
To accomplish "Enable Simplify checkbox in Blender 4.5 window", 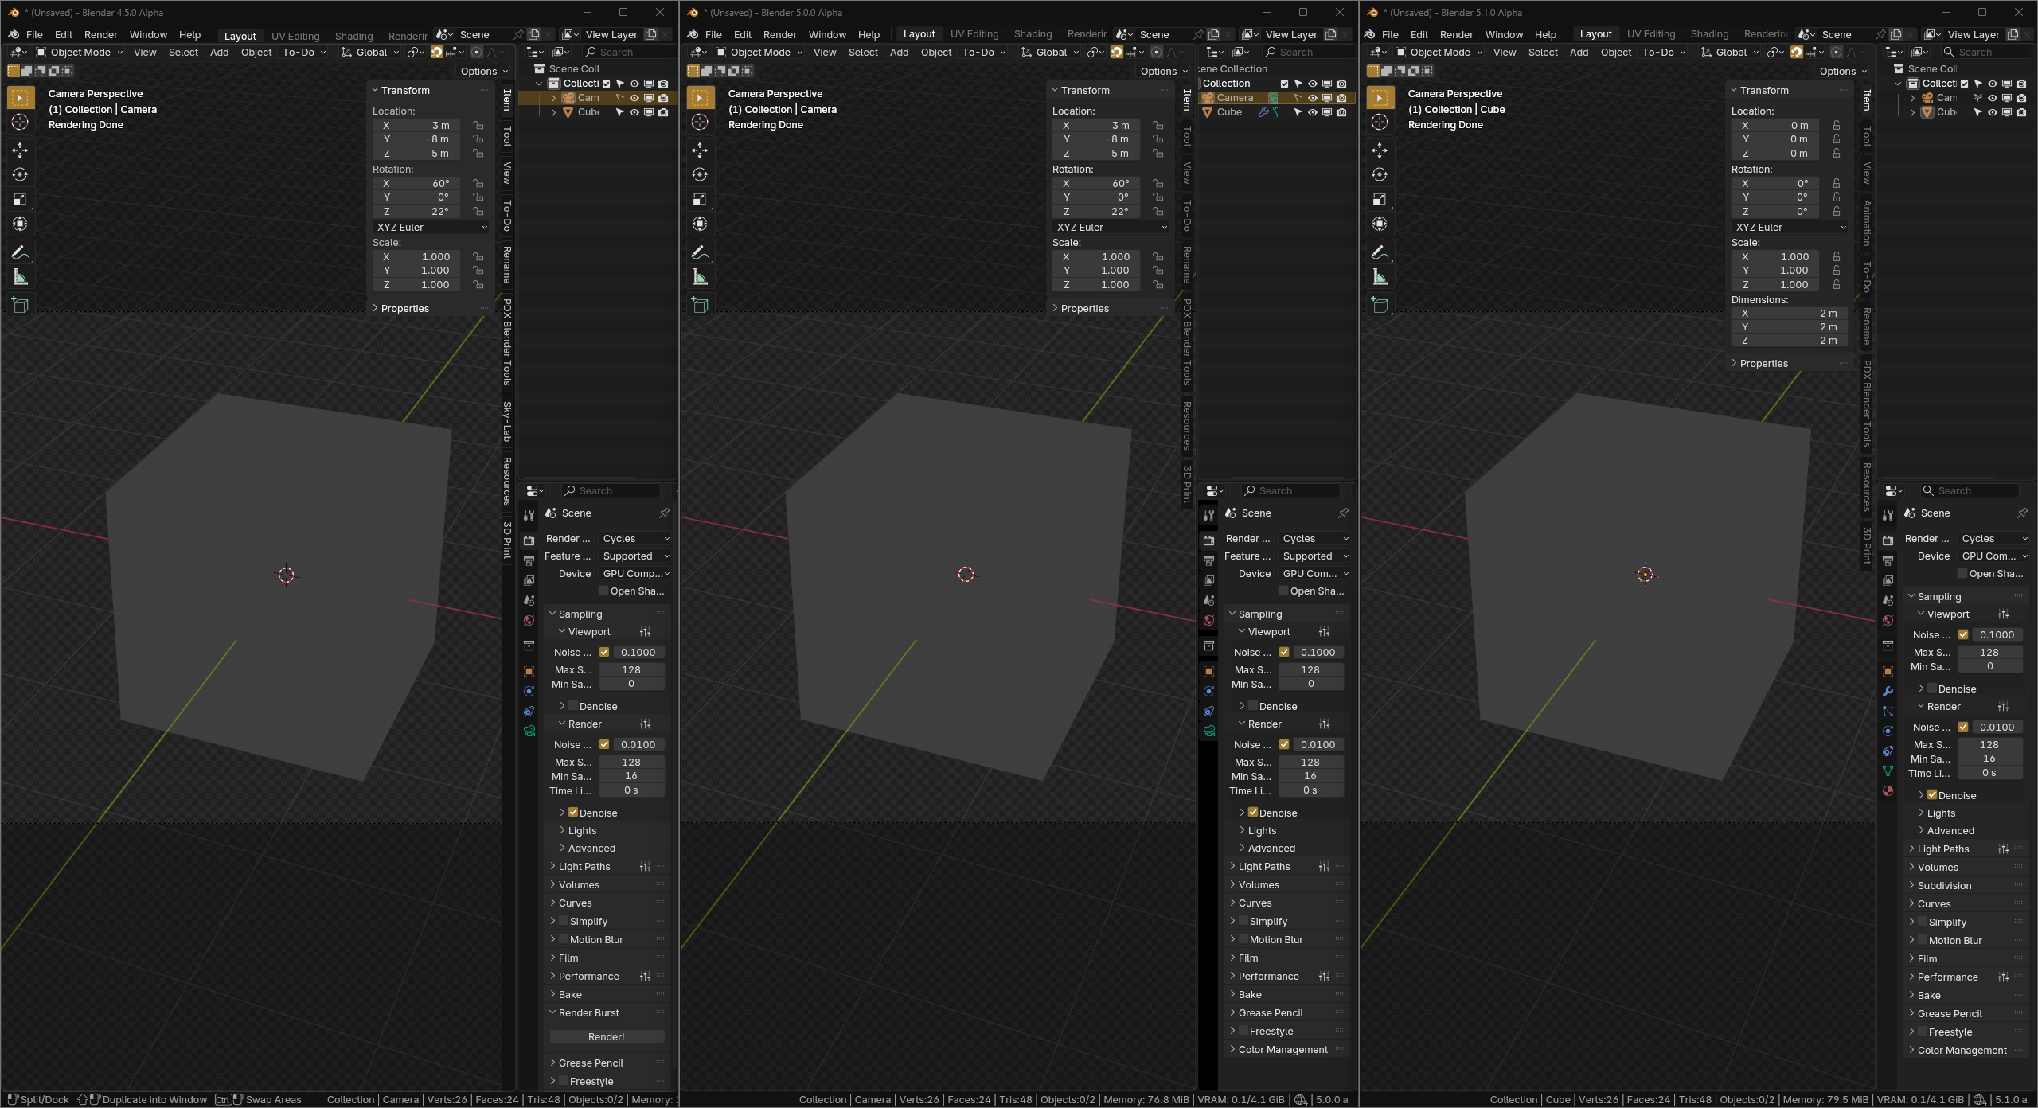I will (x=562, y=921).
